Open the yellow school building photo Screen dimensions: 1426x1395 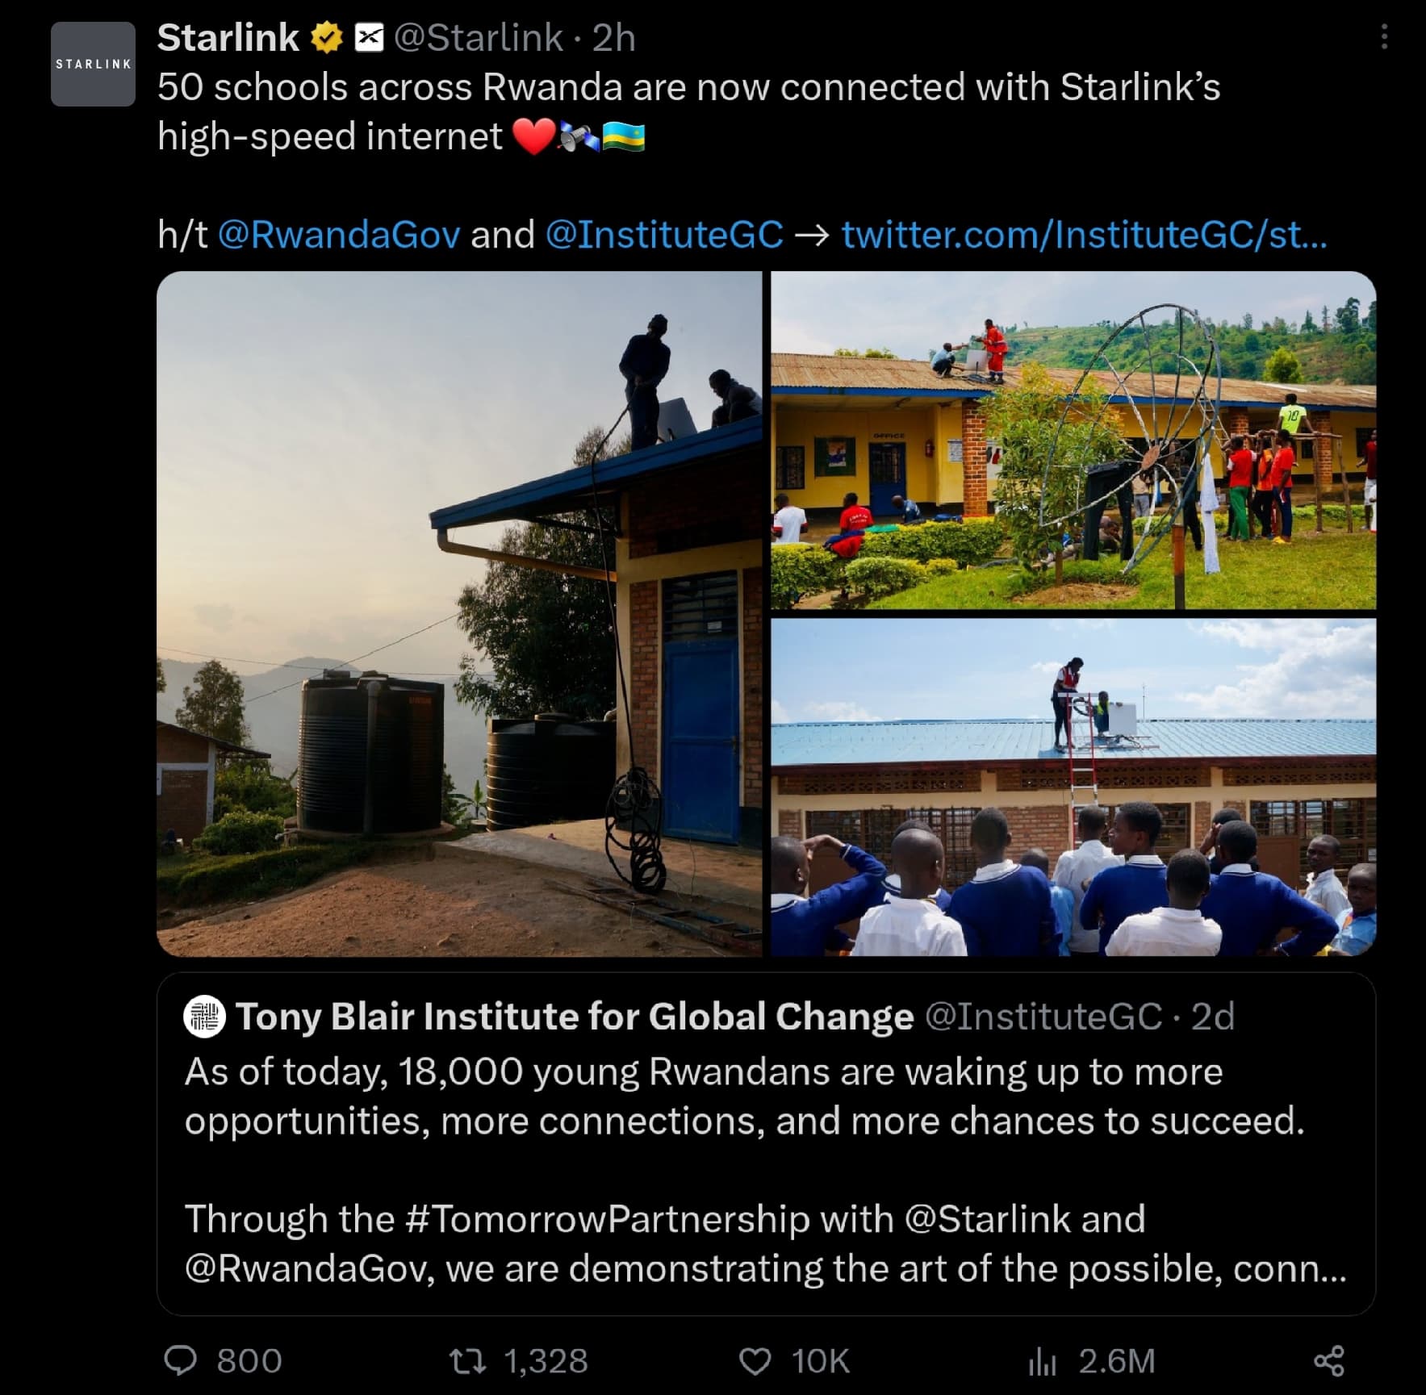tap(1073, 440)
